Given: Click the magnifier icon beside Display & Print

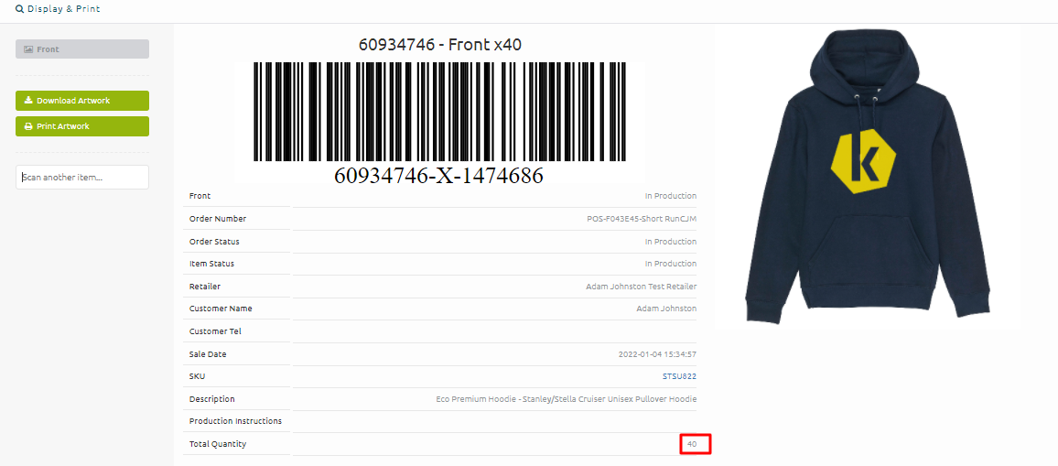Looking at the screenshot, I should (19, 9).
